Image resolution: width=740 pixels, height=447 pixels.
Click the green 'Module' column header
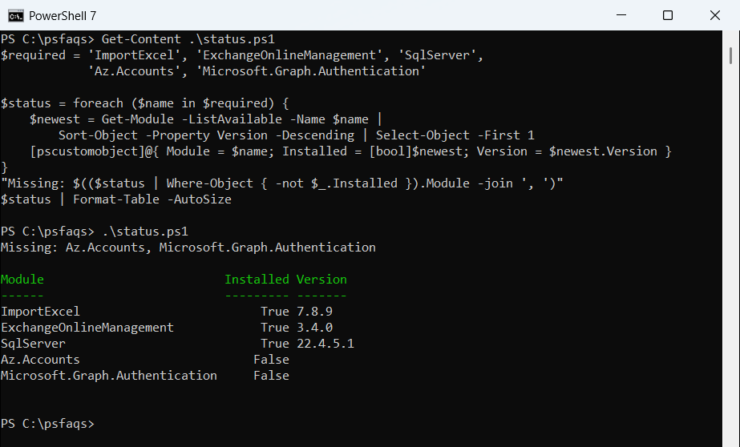(22, 280)
